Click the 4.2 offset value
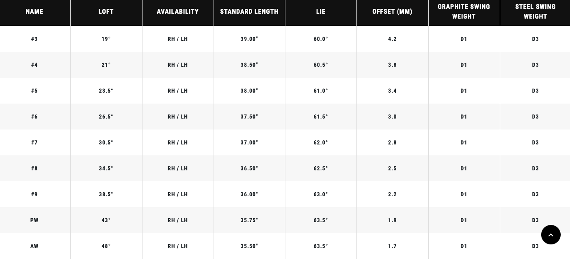 coord(392,39)
